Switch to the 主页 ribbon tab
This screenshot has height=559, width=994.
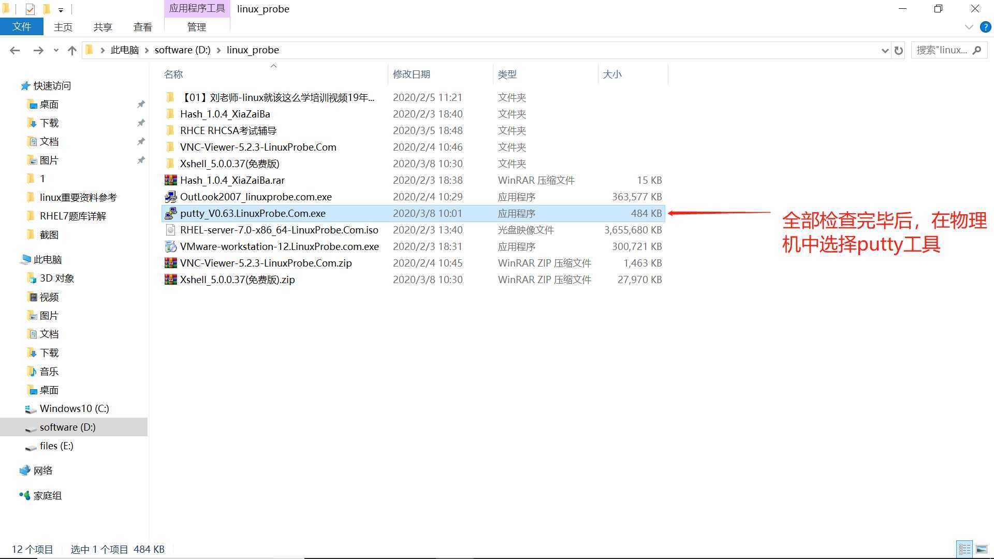coord(63,27)
